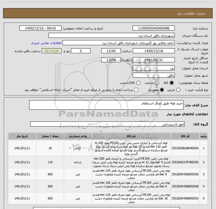
Task: Click the delivery city field بافق
Action: [154, 75]
